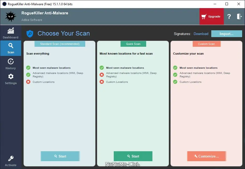This screenshot has width=245, height=169.
Task: Click red cross for Advanced malware locations in Quick Scan
Action: point(102,75)
